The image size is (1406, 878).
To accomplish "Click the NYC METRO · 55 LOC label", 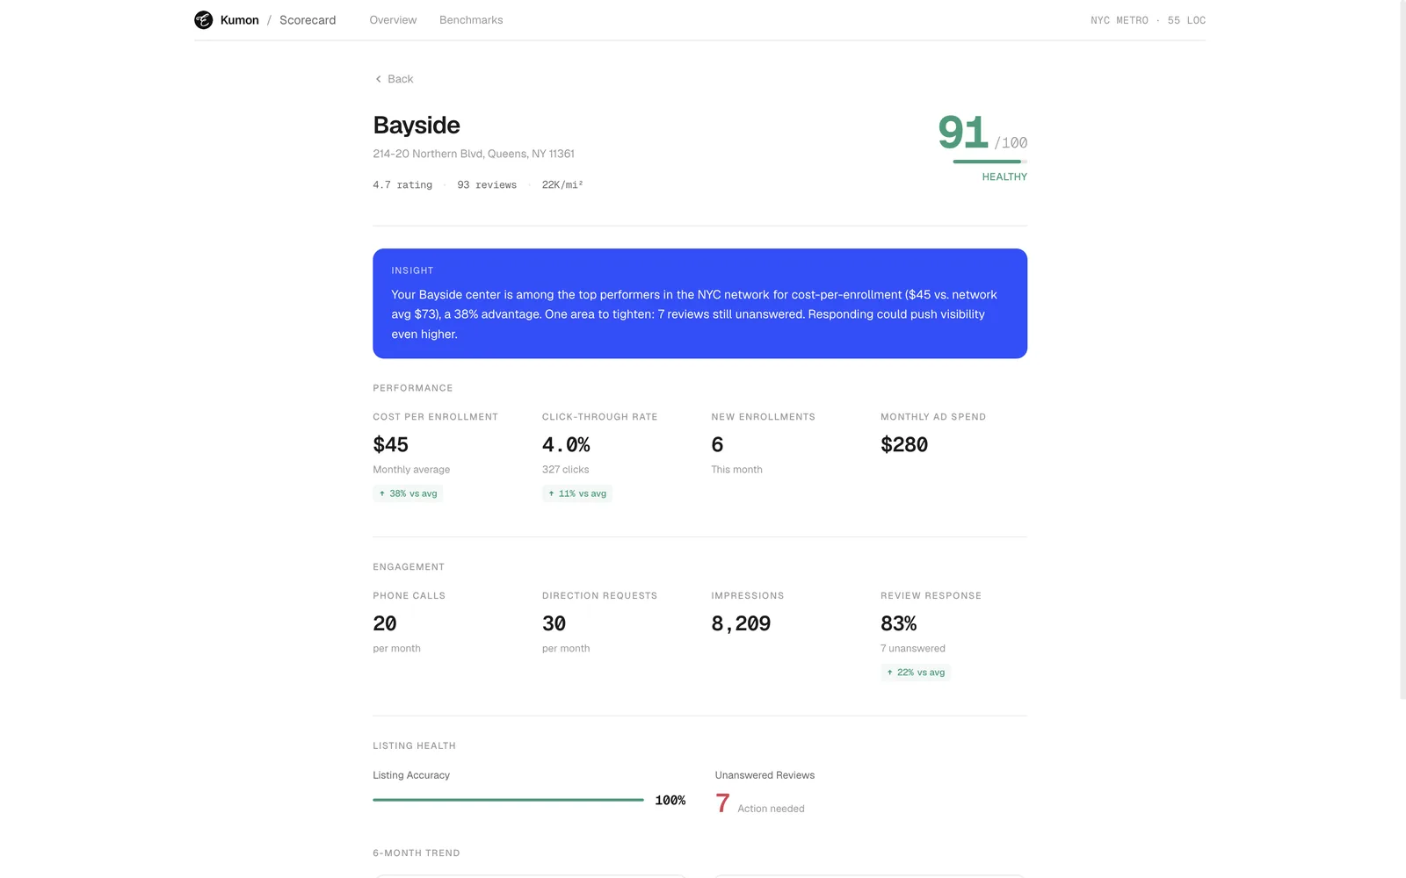I will point(1148,20).
